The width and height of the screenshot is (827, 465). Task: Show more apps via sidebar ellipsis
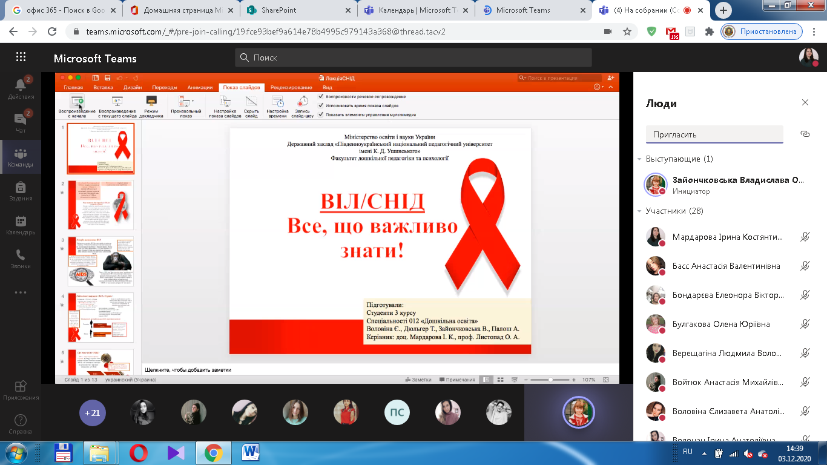(x=21, y=292)
